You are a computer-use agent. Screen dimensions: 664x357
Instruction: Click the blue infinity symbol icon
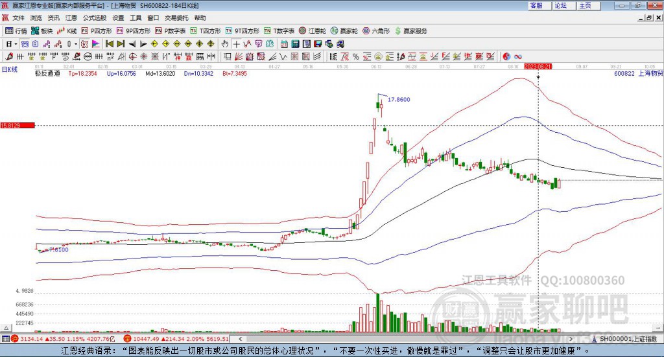point(518,56)
